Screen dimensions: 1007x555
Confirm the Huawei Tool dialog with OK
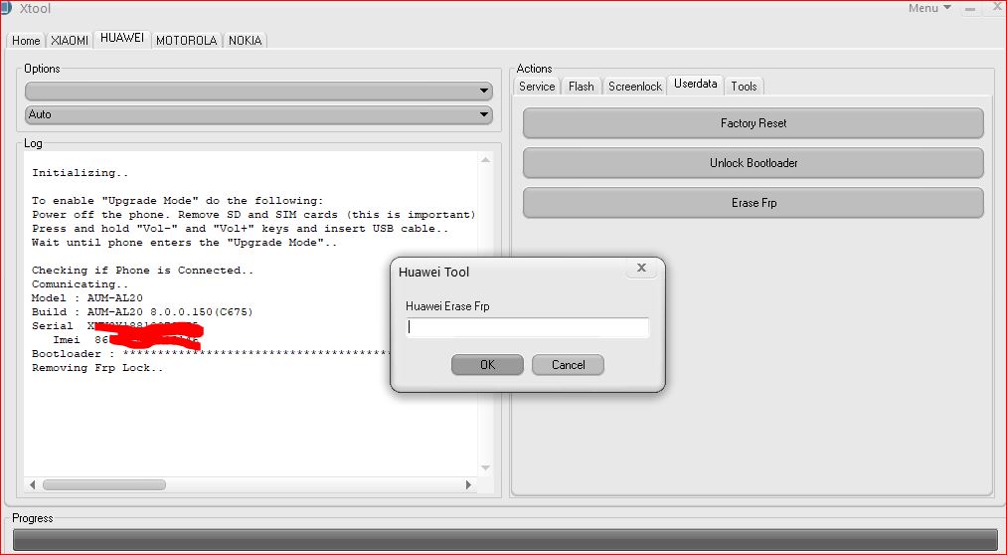(x=487, y=365)
